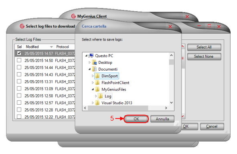Image resolution: width=237 pixels, height=154 pixels.
Task: Click the Annulla button
Action: click(x=162, y=119)
